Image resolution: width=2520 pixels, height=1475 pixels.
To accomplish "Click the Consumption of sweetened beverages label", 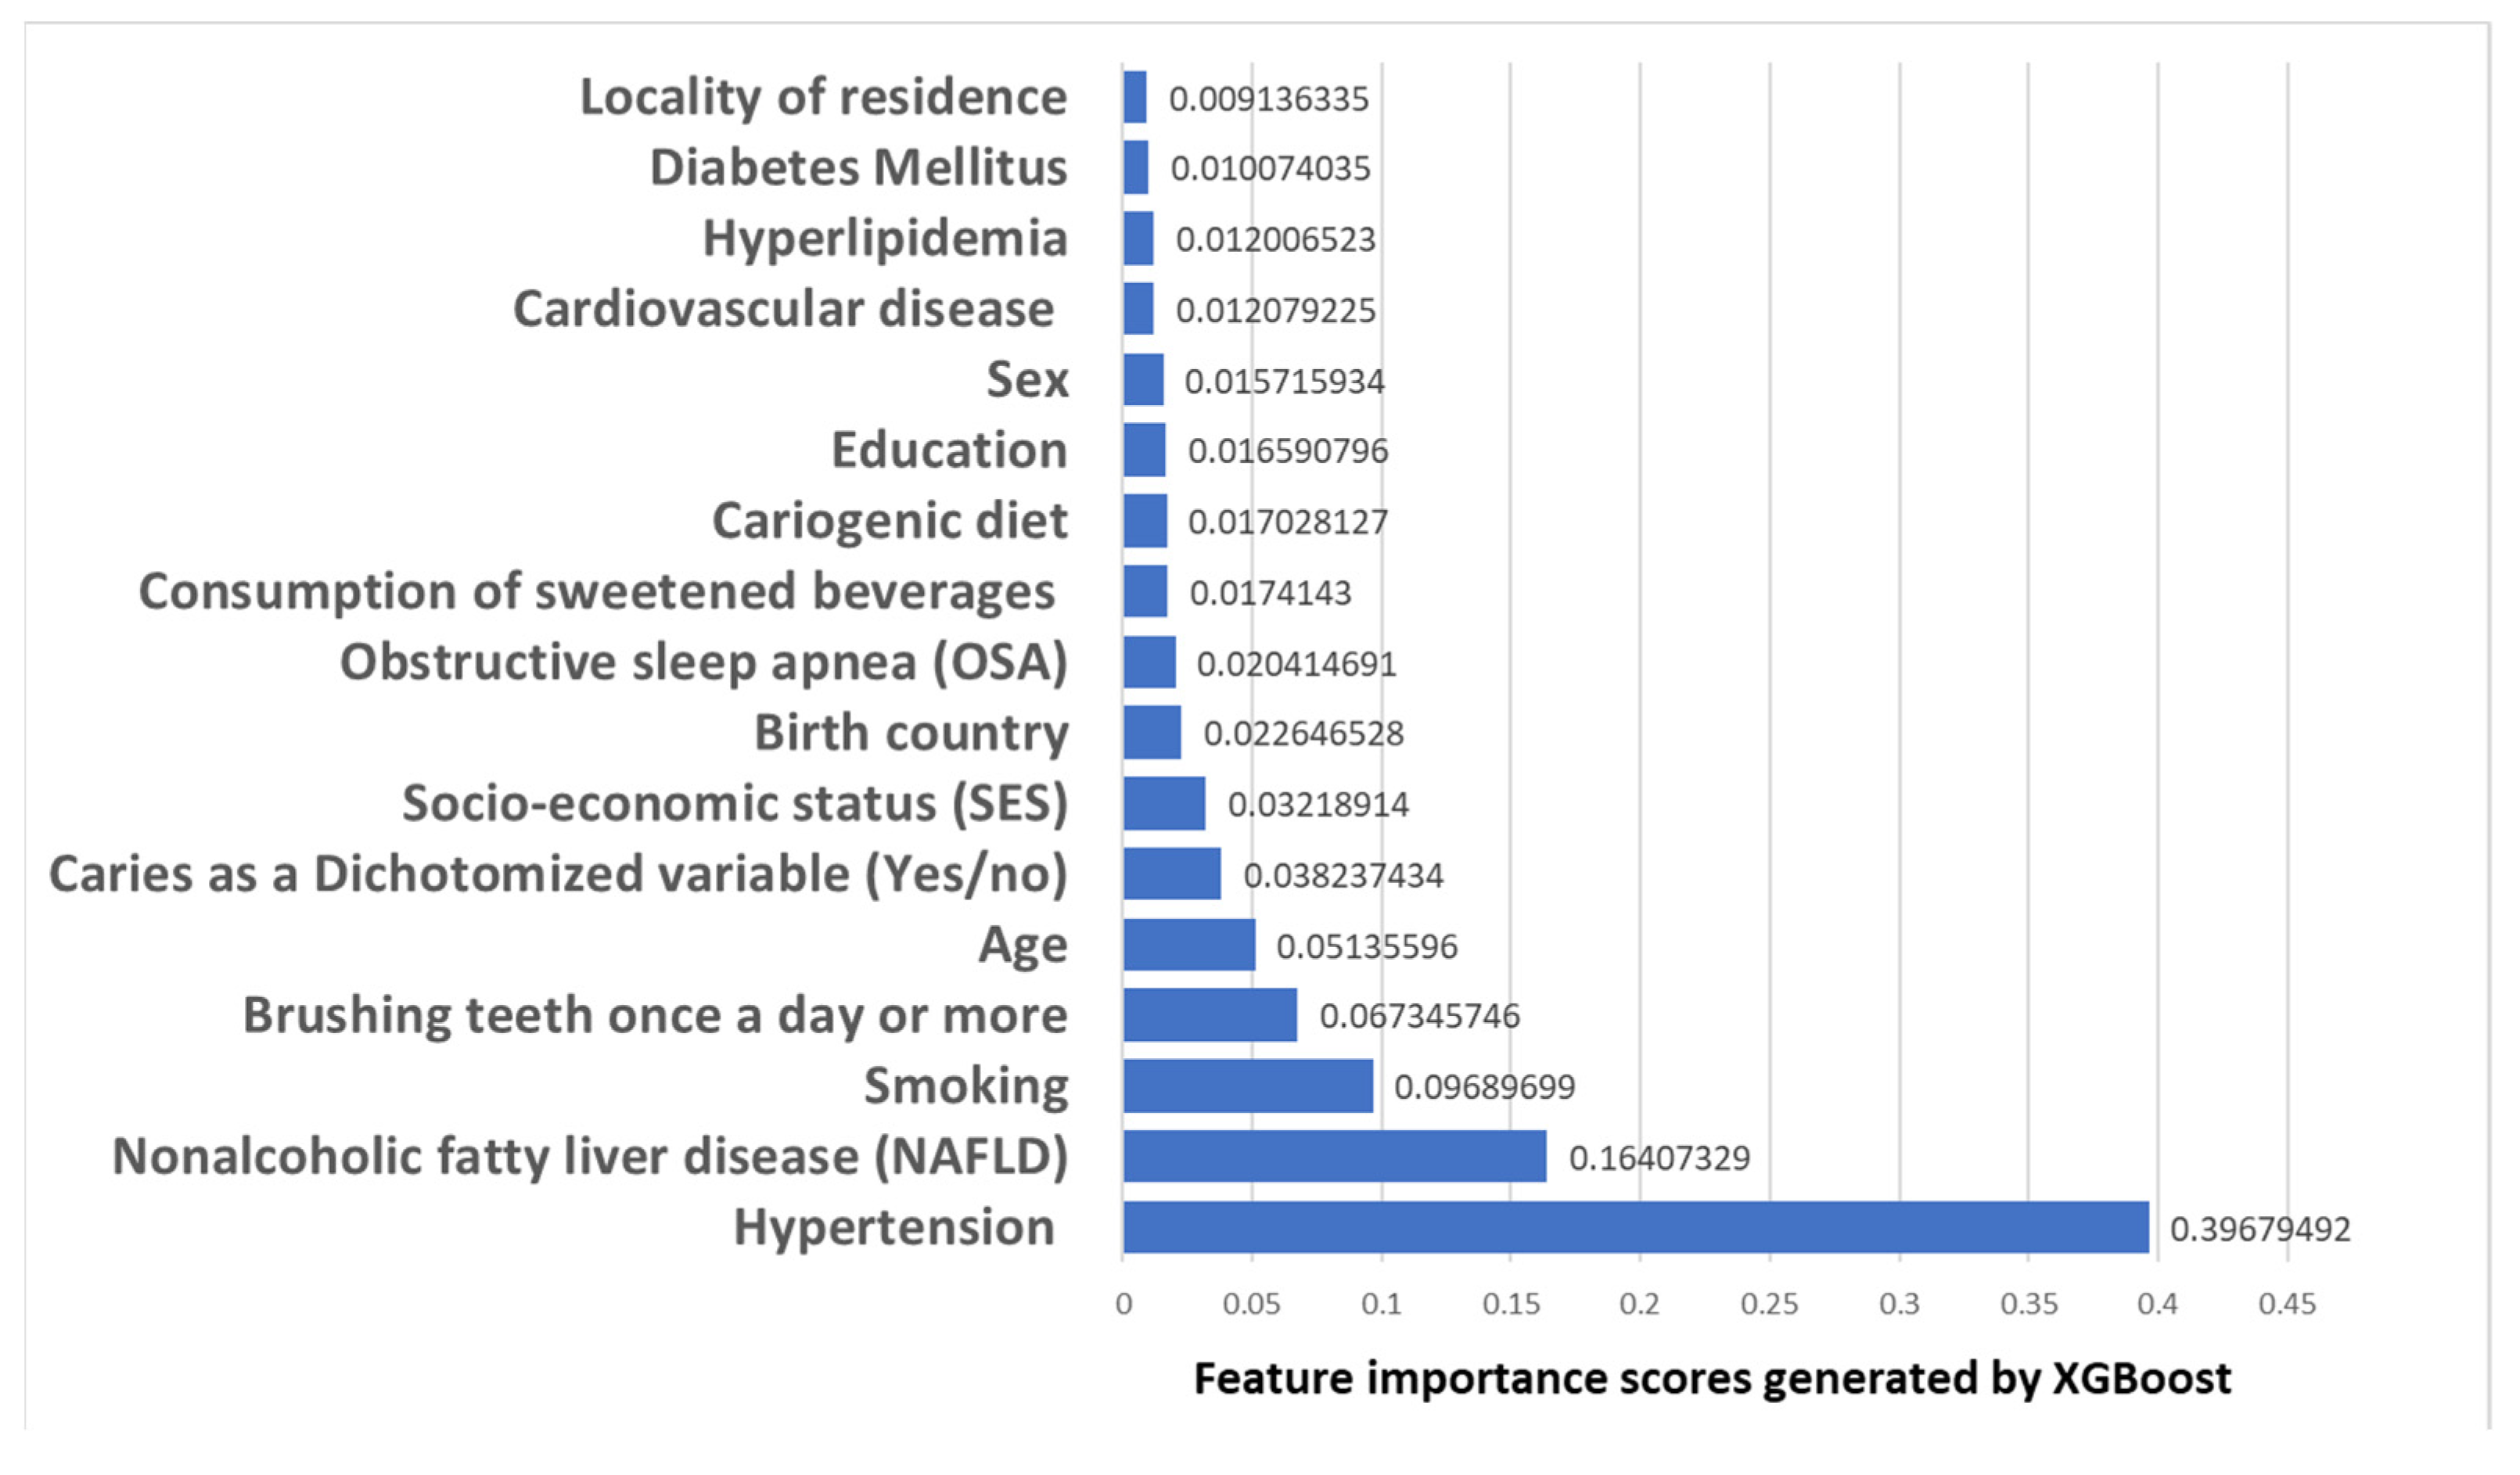I will [597, 590].
